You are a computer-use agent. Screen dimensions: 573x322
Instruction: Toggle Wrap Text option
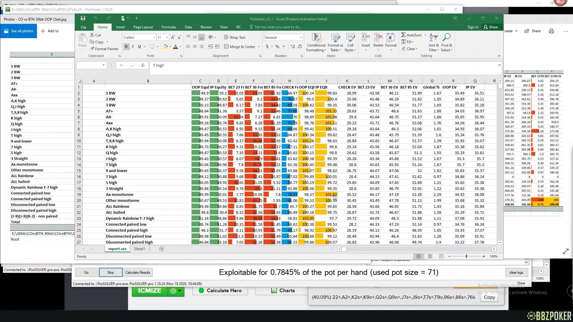(x=235, y=38)
